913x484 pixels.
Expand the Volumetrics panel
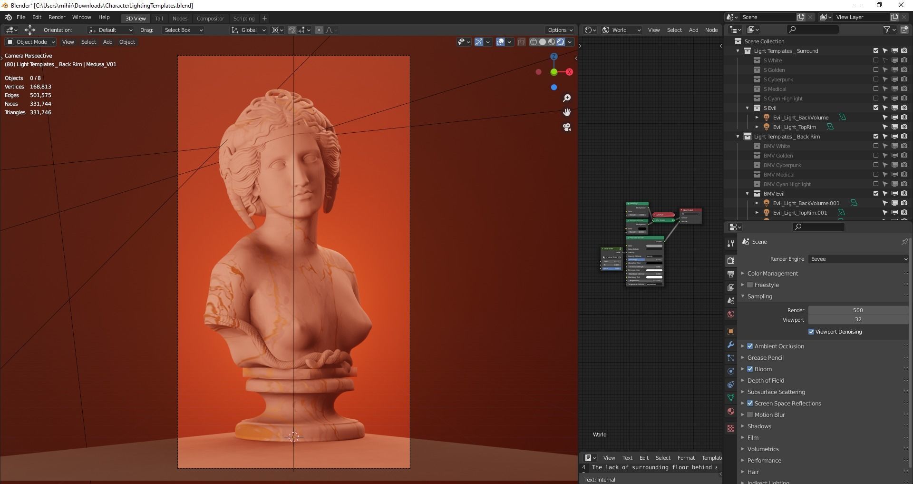(x=763, y=449)
